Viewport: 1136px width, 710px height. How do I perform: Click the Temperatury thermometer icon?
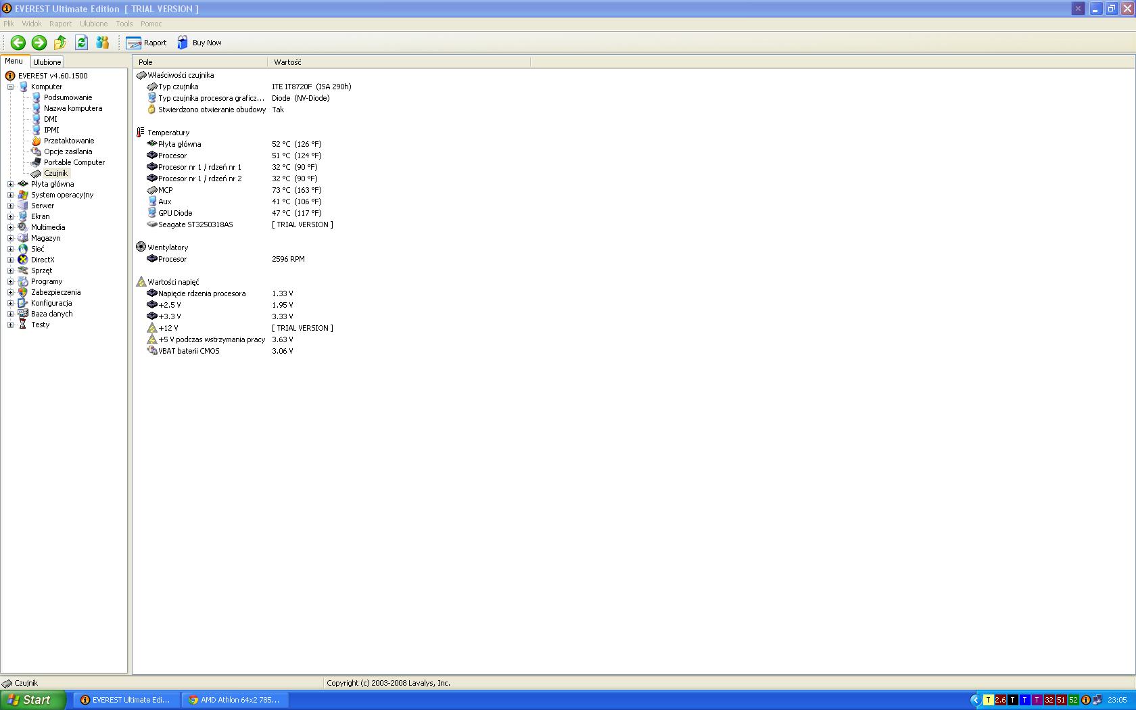coord(141,133)
